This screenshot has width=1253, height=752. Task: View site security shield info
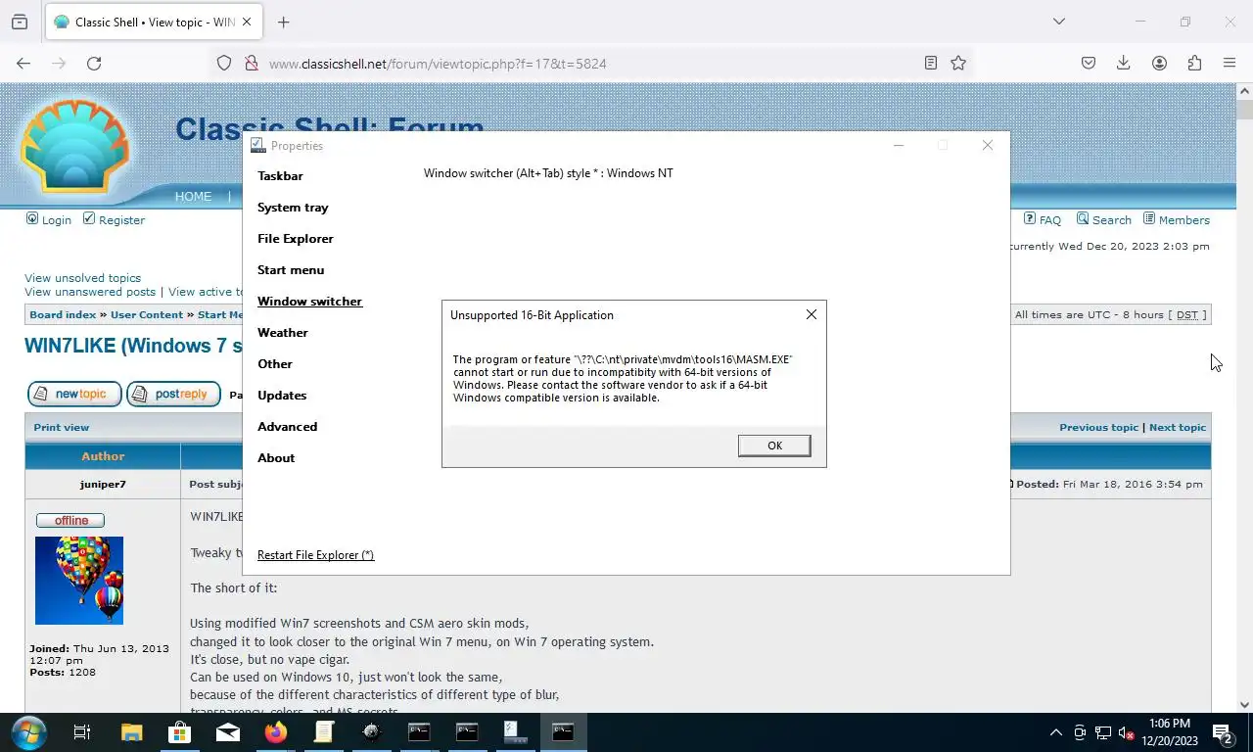coord(224,64)
